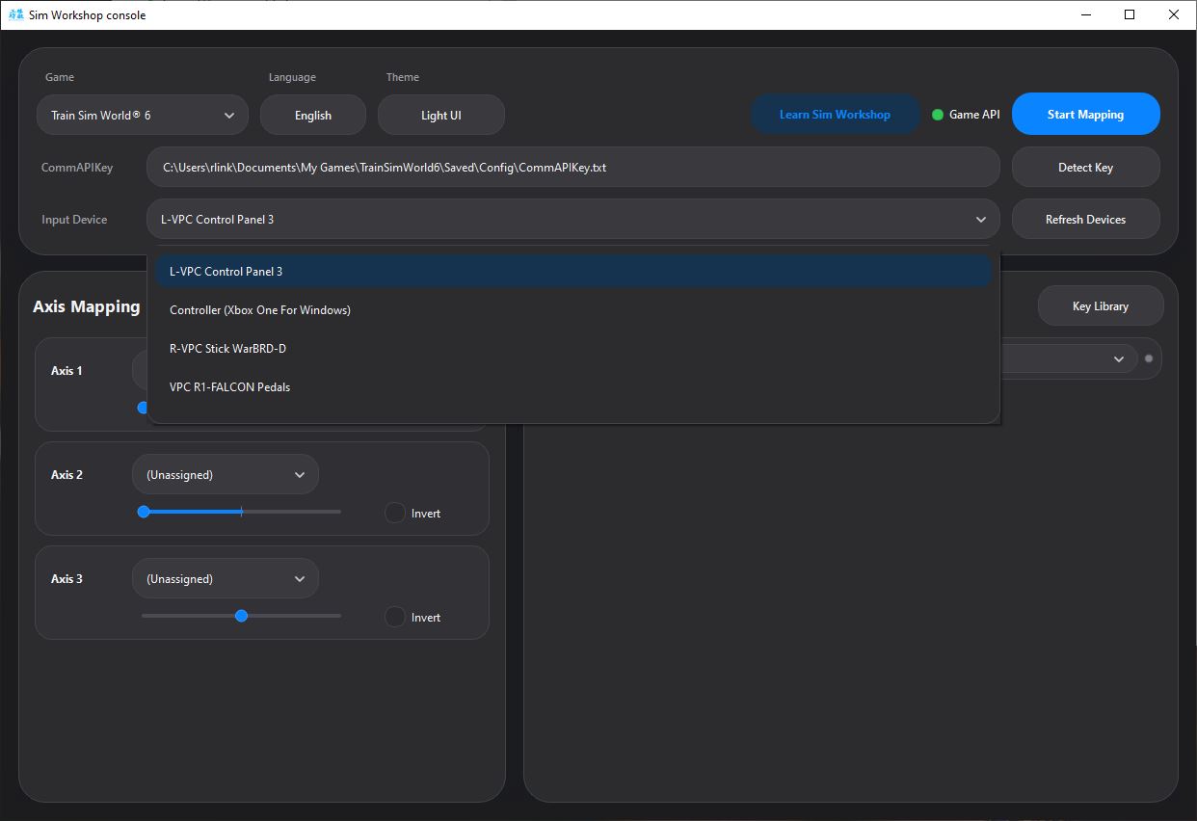
Task: Expand the Axis 2 assignment dropdown
Action: tap(225, 474)
